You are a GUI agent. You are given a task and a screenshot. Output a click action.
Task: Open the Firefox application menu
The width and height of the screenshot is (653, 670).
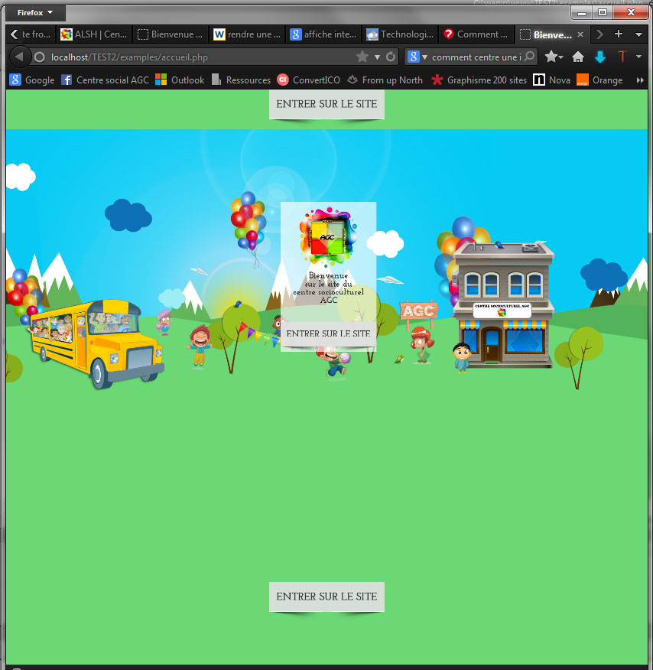35,13
